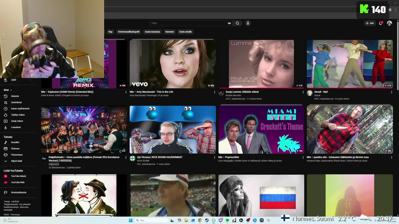Open Spotify from the taskbar
Image resolution: width=399 pixels, height=224 pixels.
227,220
